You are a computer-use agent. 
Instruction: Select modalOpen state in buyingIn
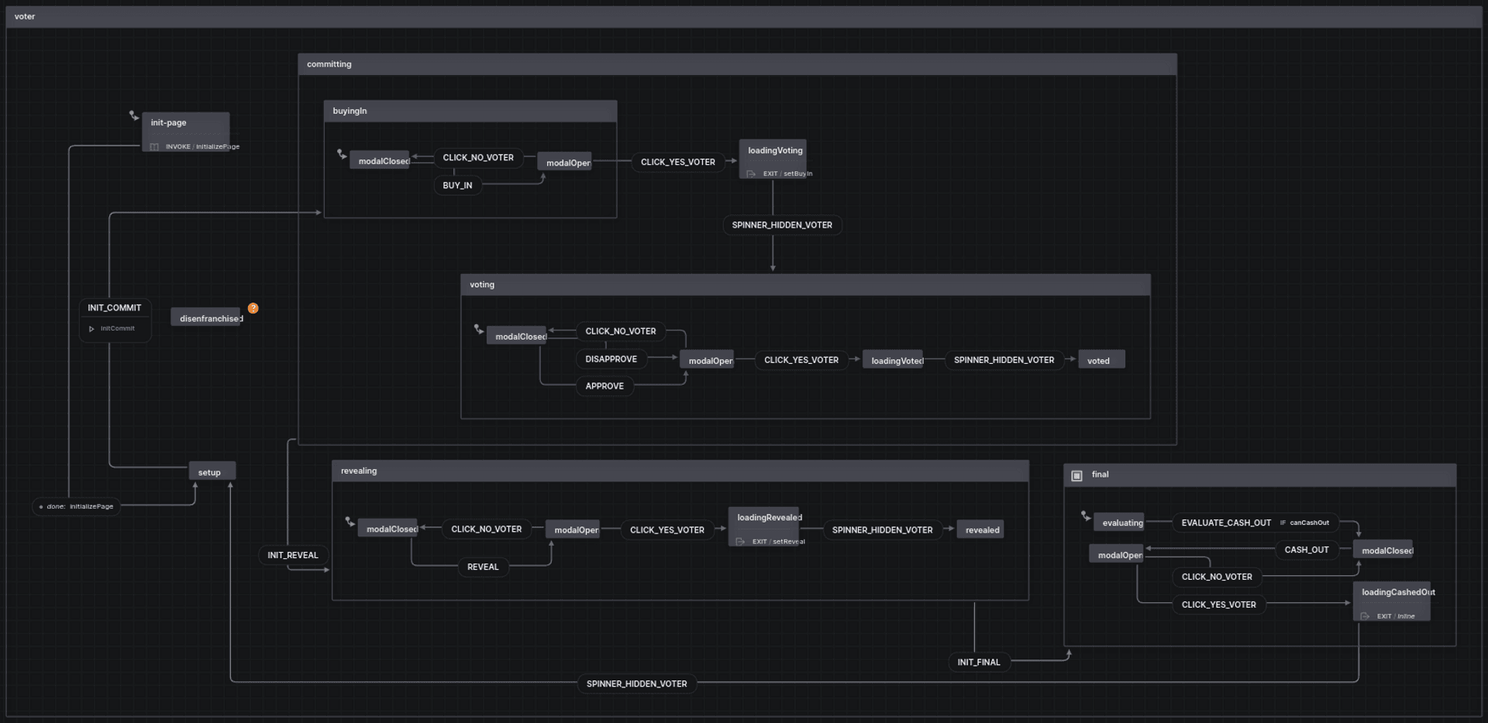tap(564, 162)
